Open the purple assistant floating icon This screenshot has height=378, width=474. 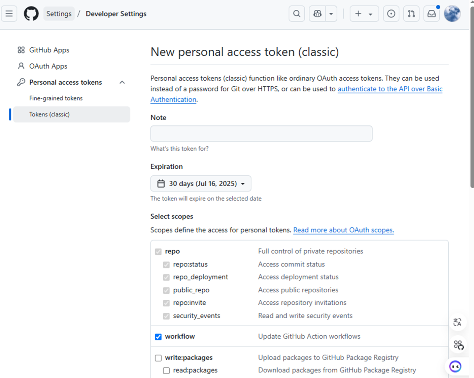click(x=455, y=367)
